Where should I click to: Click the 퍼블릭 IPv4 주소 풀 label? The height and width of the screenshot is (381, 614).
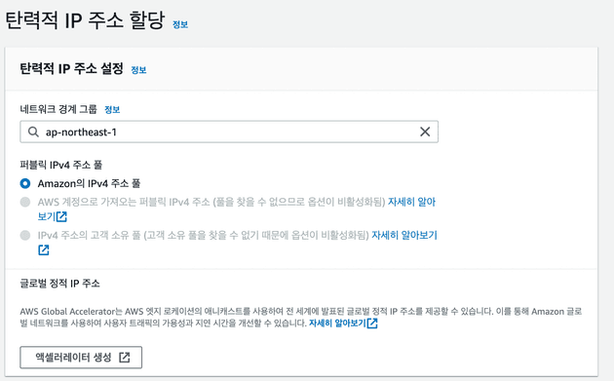60,165
